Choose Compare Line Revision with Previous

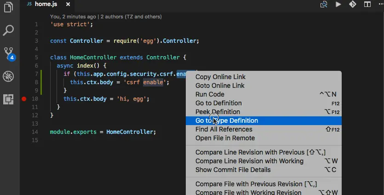(x=264, y=152)
